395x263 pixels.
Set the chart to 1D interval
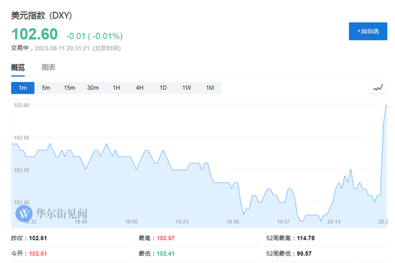pyautogui.click(x=163, y=88)
